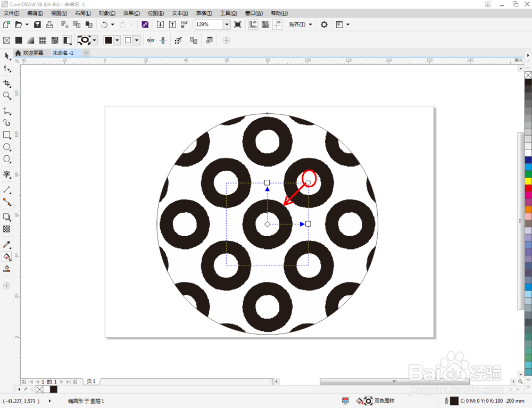Screen dimensions: 532x408
Task: Select the Transparency tool
Action: point(7,229)
